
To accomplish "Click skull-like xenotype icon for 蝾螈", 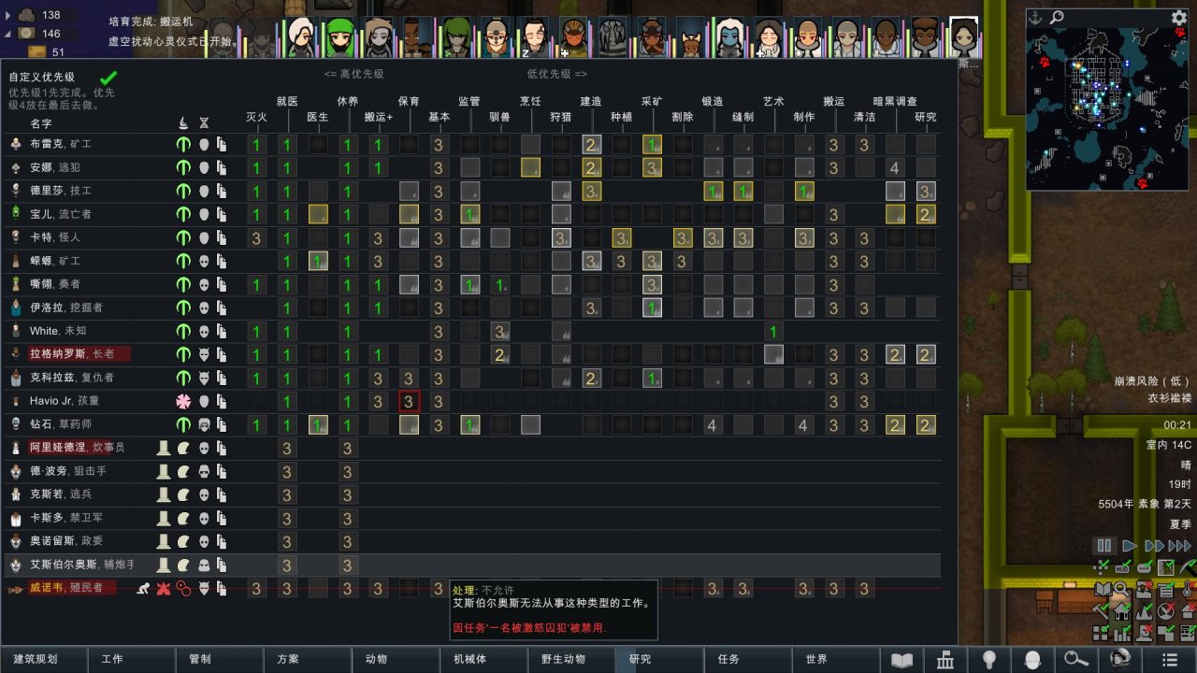I will pyautogui.click(x=204, y=262).
